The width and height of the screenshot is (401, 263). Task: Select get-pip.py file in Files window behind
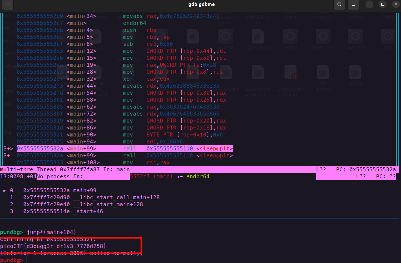tap(258, 40)
